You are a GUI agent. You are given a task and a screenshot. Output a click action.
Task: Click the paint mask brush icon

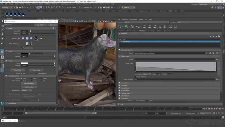pyautogui.click(x=207, y=53)
